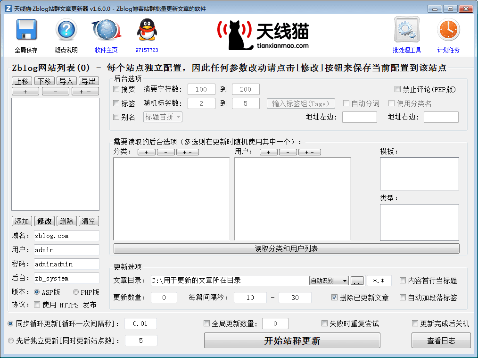Viewport: 478px width, 358px height.
Task: Click the QQ penguin contact icon
Action: [147, 30]
